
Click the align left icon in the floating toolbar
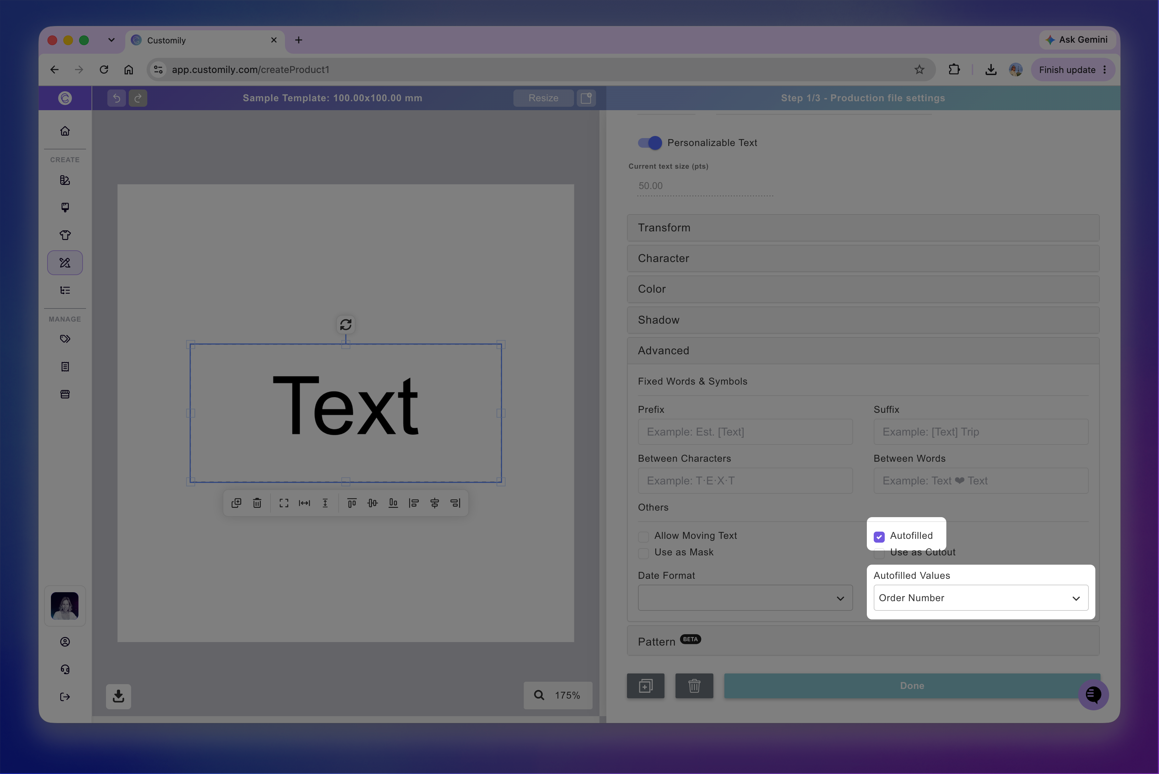coord(414,503)
